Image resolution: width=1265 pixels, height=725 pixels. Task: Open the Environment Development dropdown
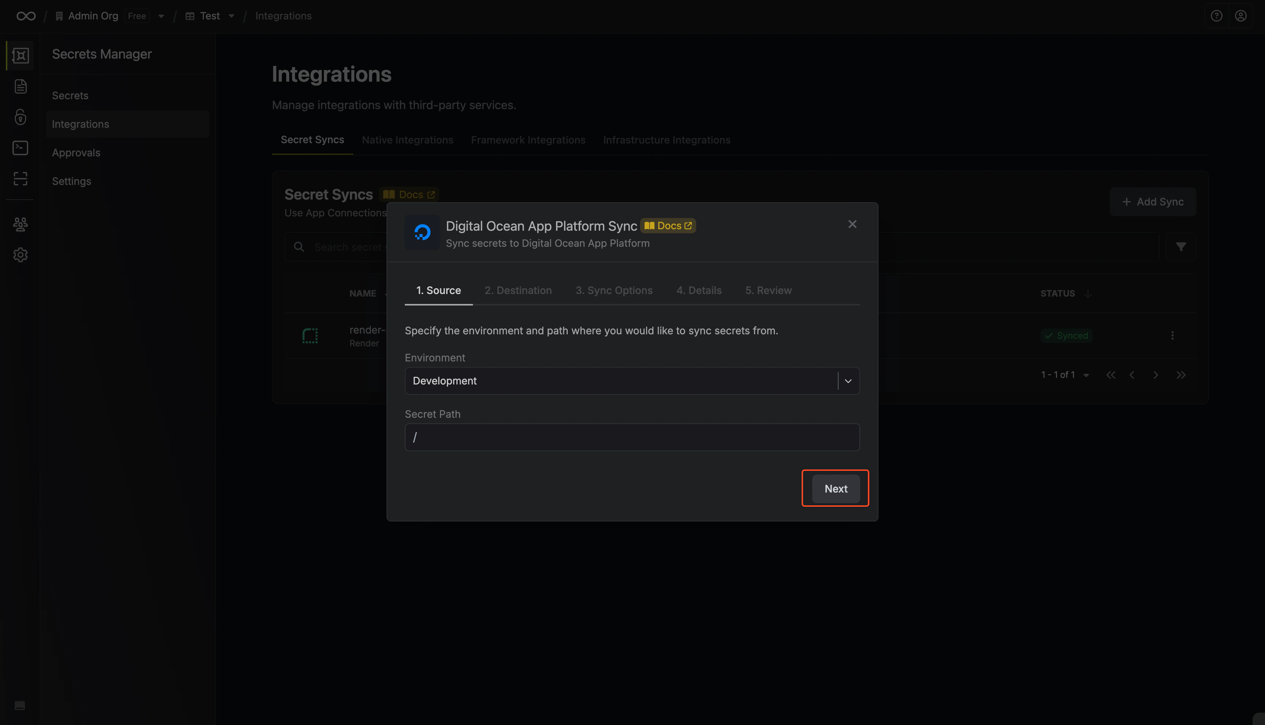point(632,381)
